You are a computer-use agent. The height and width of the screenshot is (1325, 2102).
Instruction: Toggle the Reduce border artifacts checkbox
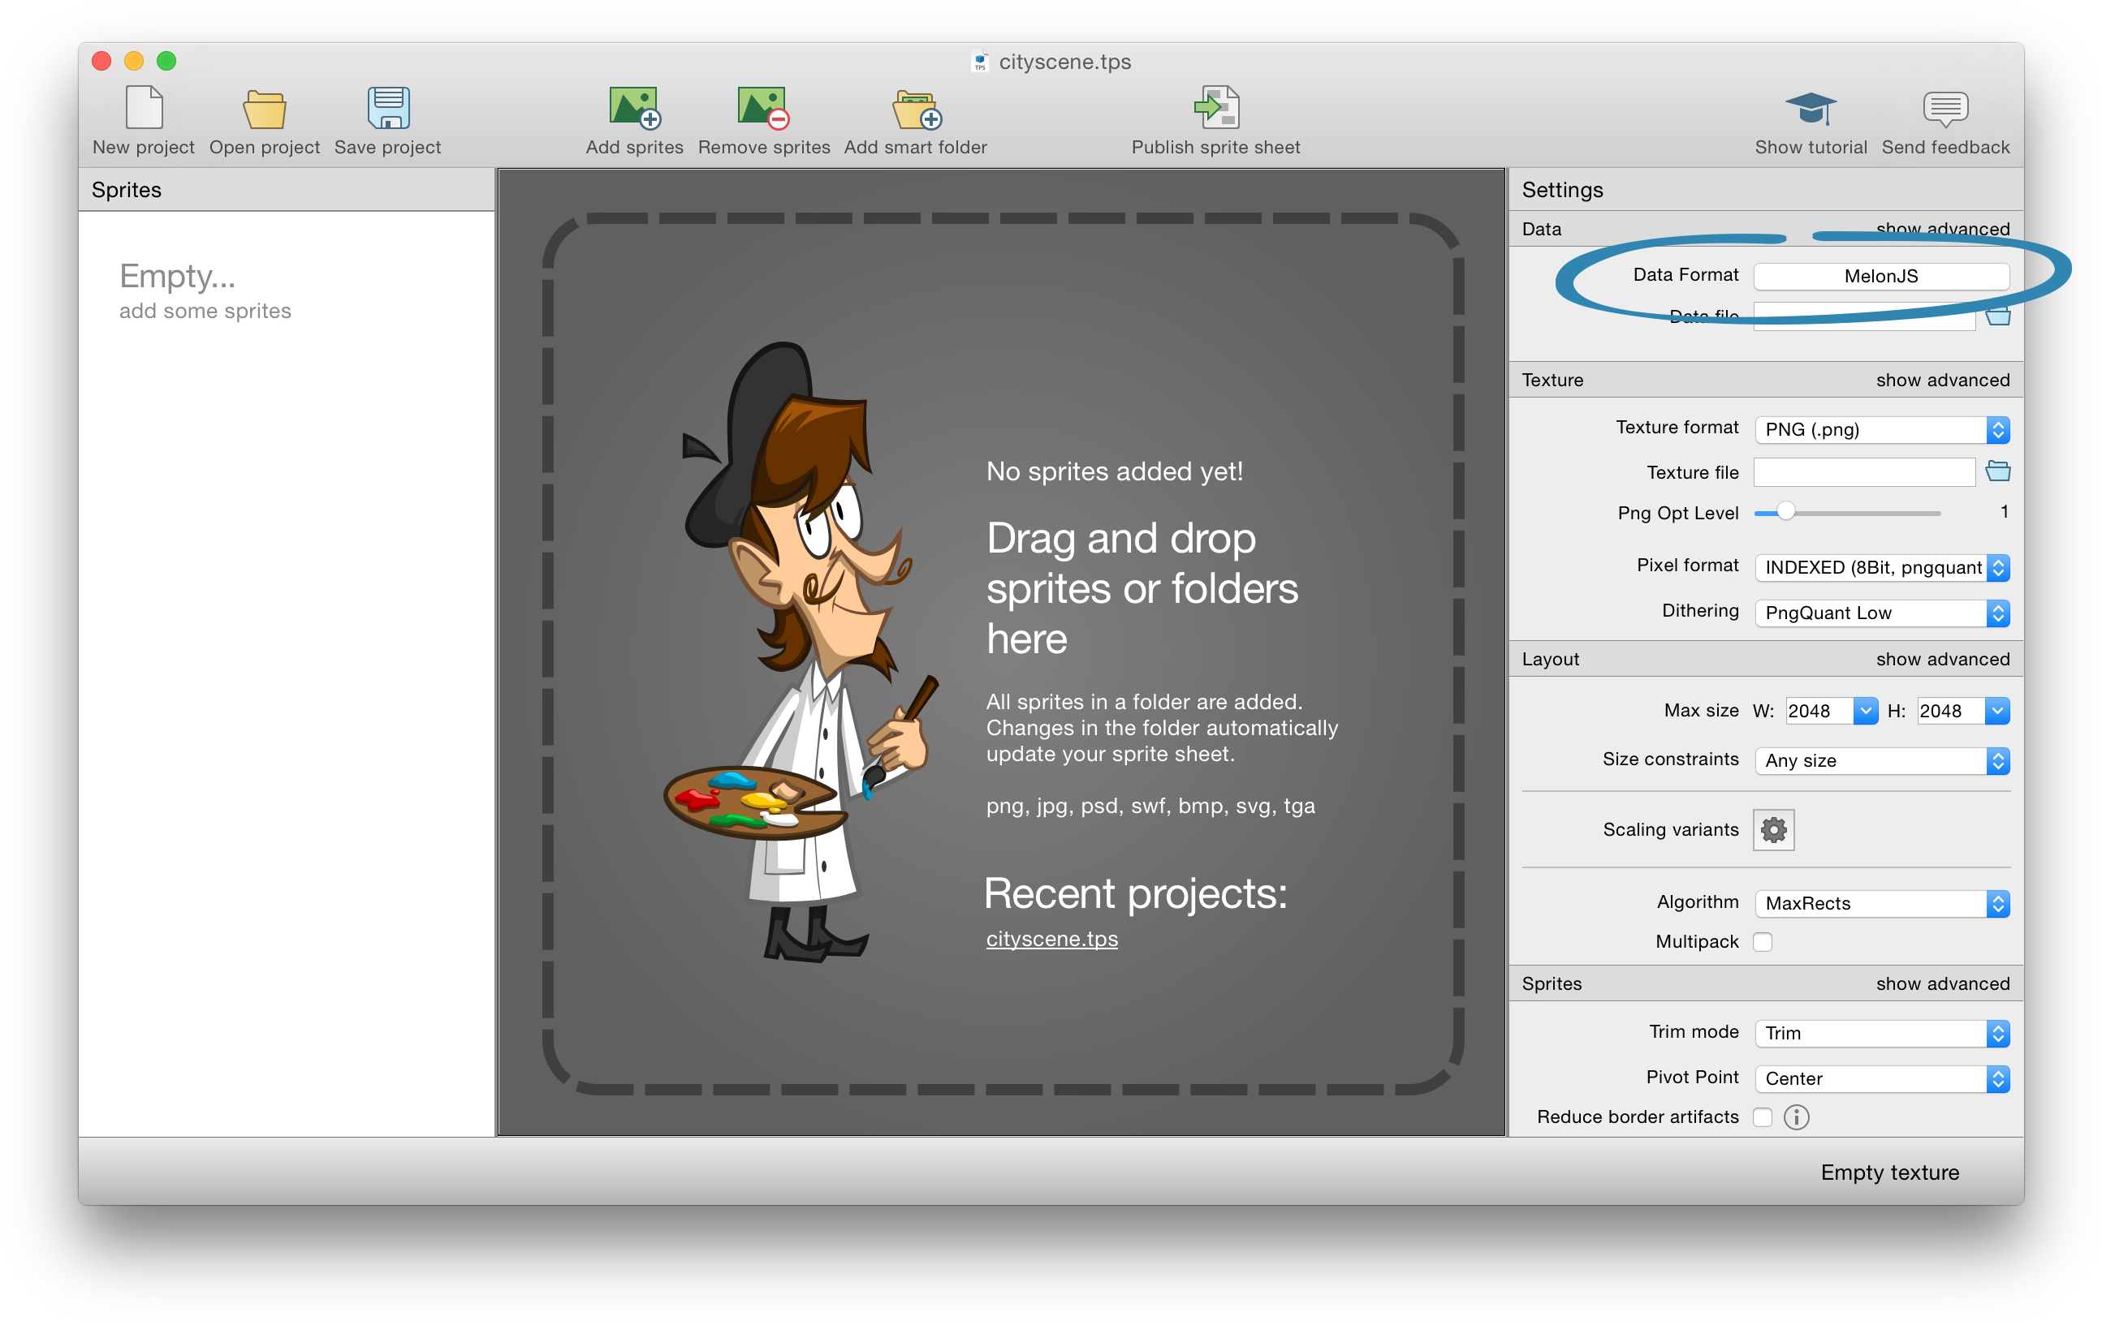coord(1763,1116)
